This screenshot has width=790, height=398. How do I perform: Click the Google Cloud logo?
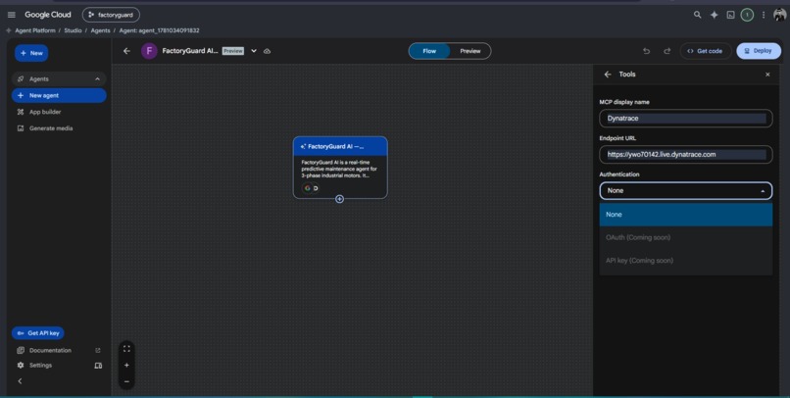point(48,15)
